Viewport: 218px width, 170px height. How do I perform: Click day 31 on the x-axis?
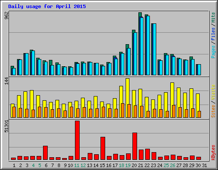click(204, 165)
